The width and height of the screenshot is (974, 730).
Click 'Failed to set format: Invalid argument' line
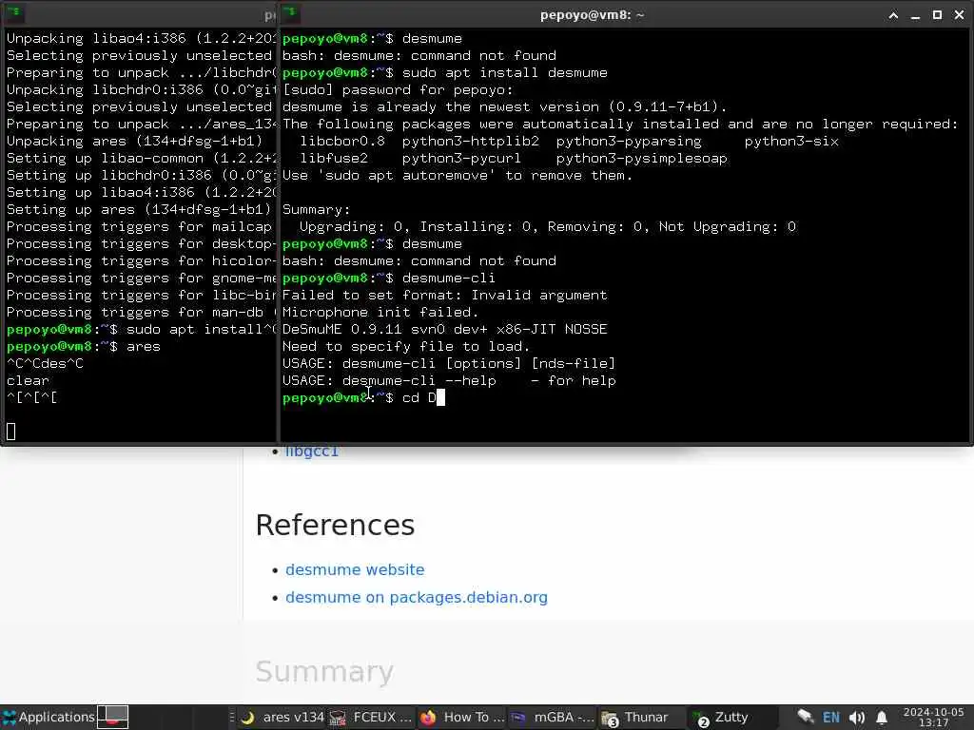pos(445,295)
